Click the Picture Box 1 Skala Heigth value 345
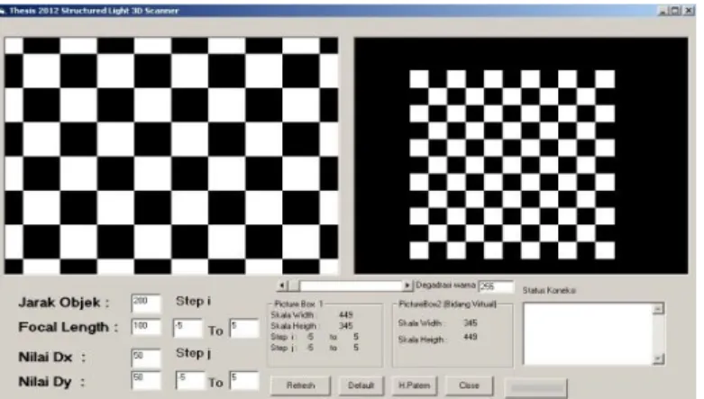Screen dimensions: 704x399 346,325
